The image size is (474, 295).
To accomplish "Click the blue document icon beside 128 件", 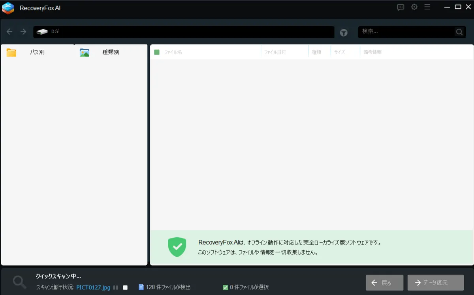I will tap(141, 287).
